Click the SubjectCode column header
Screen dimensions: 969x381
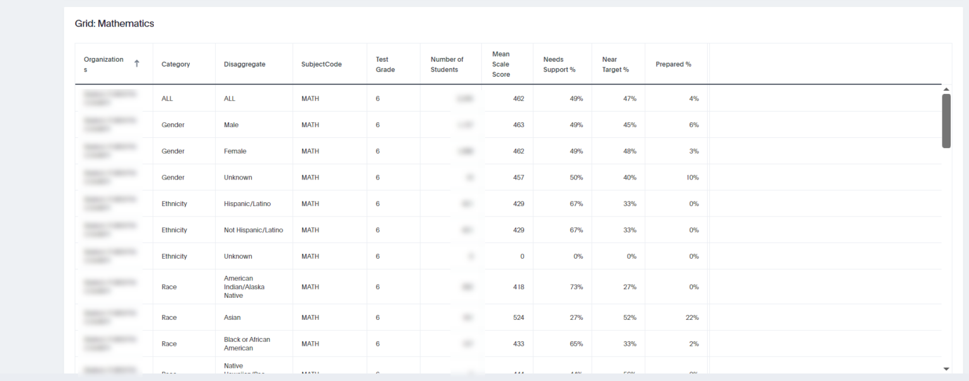click(323, 64)
